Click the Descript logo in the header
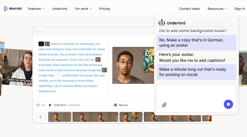This screenshot has width=247, height=137. 13,8
